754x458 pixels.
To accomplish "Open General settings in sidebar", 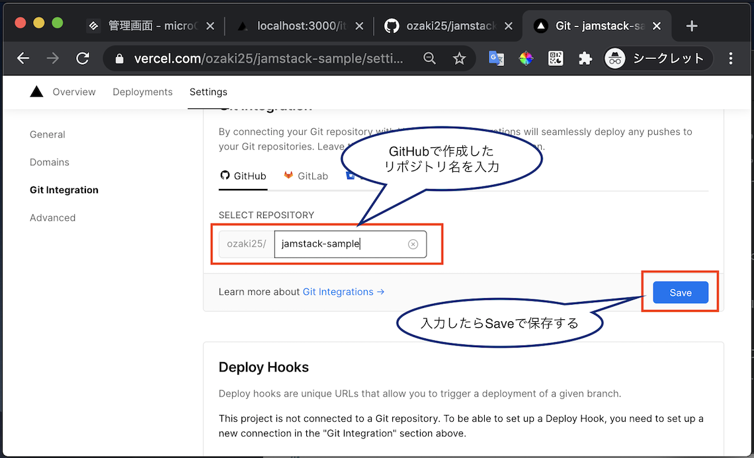I will (47, 135).
